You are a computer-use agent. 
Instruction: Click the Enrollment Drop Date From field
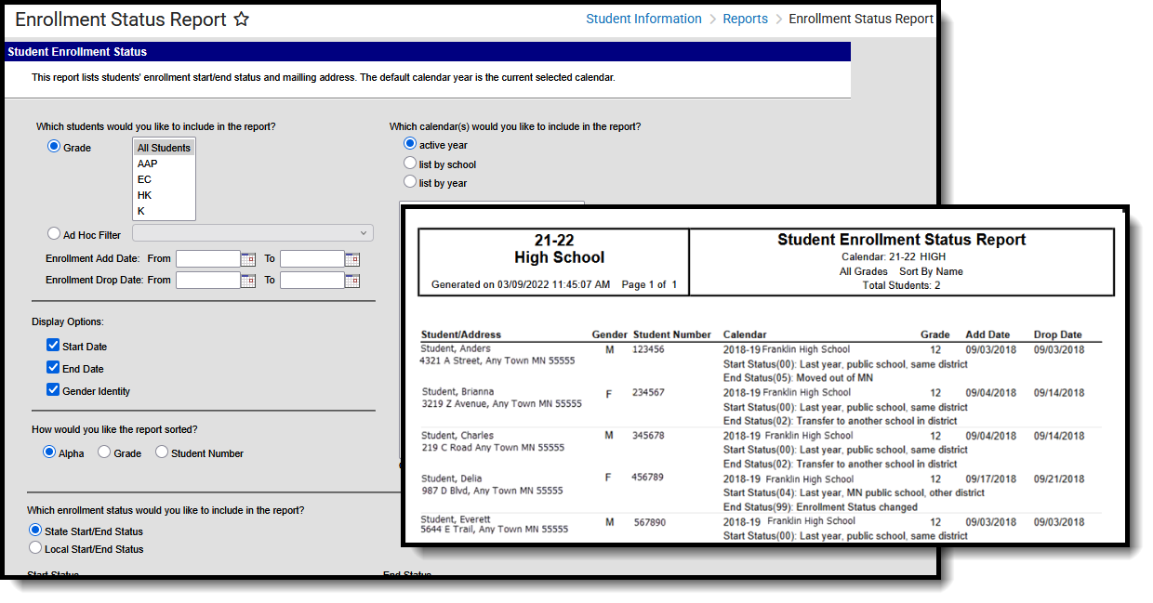pos(208,280)
